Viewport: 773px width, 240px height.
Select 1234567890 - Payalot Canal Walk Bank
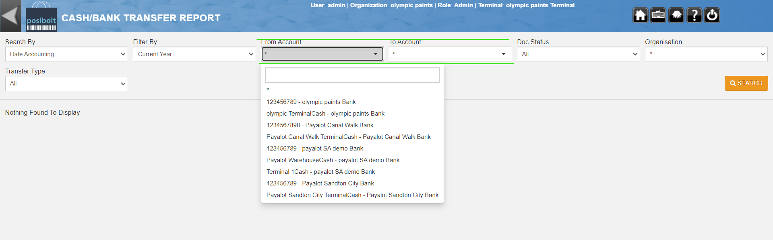point(352,125)
